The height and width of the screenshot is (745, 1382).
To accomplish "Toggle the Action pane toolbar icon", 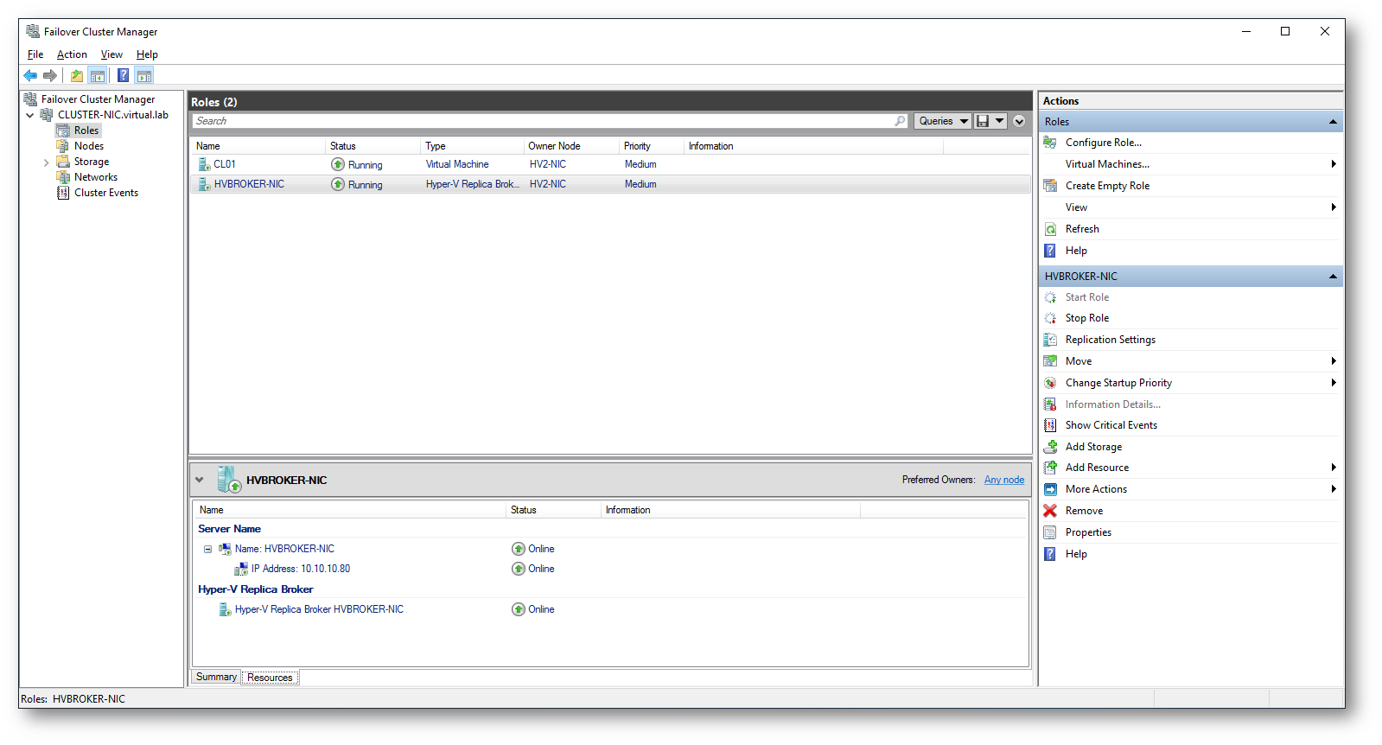I will pos(144,76).
